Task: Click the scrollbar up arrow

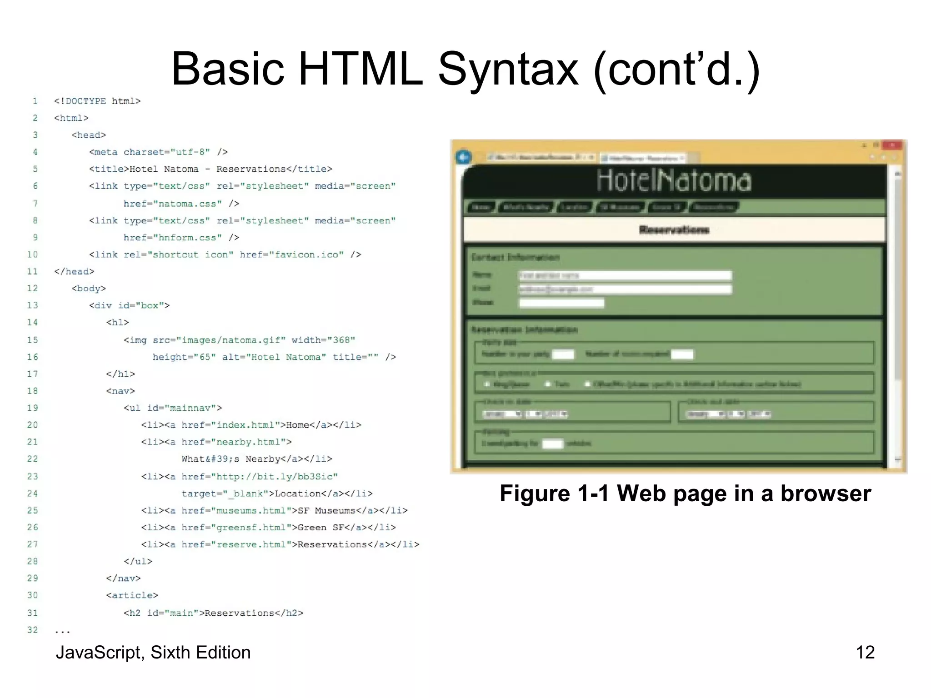Action: point(897,174)
